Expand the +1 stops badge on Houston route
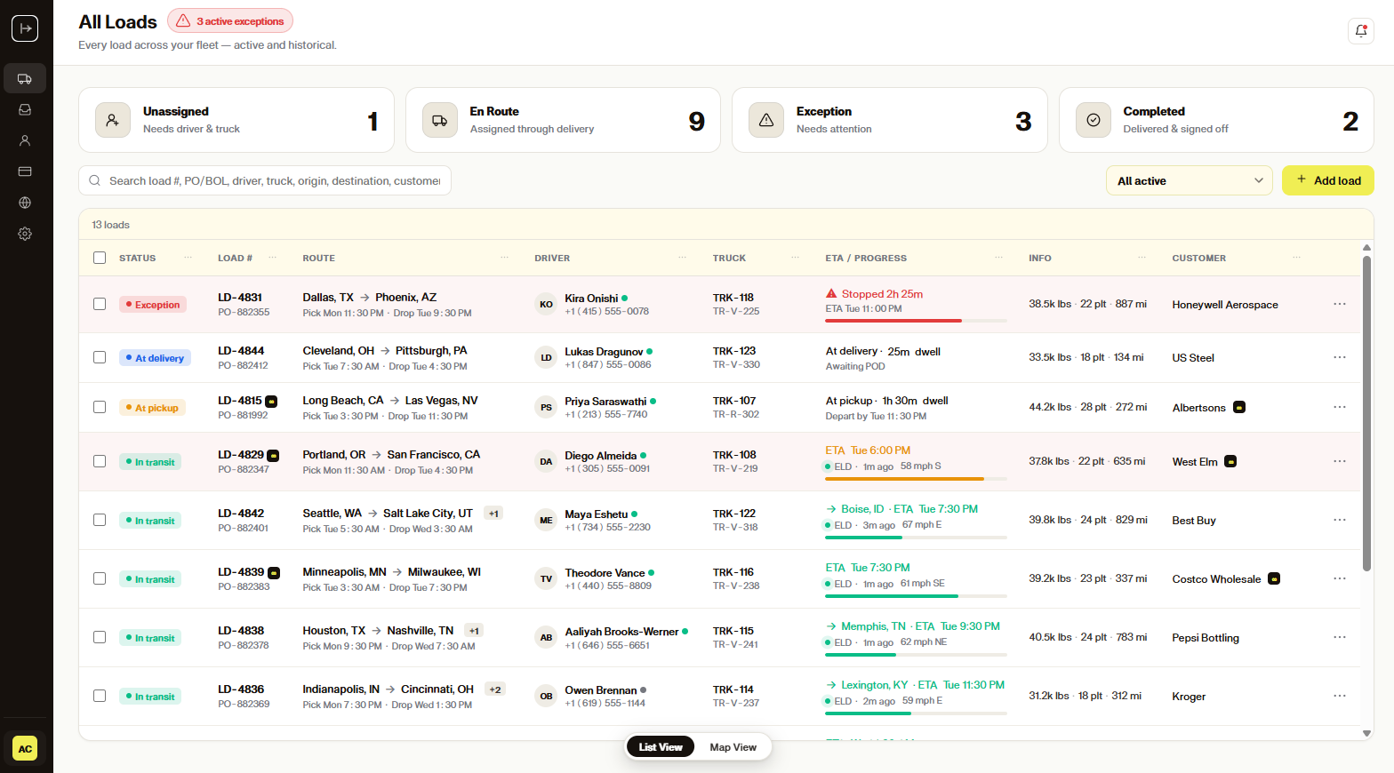This screenshot has width=1394, height=773. click(474, 631)
